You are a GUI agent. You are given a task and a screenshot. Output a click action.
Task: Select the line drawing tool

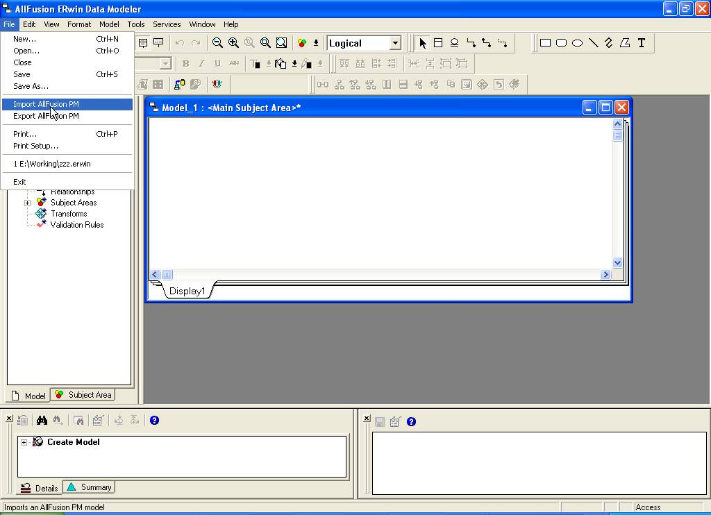pos(593,43)
